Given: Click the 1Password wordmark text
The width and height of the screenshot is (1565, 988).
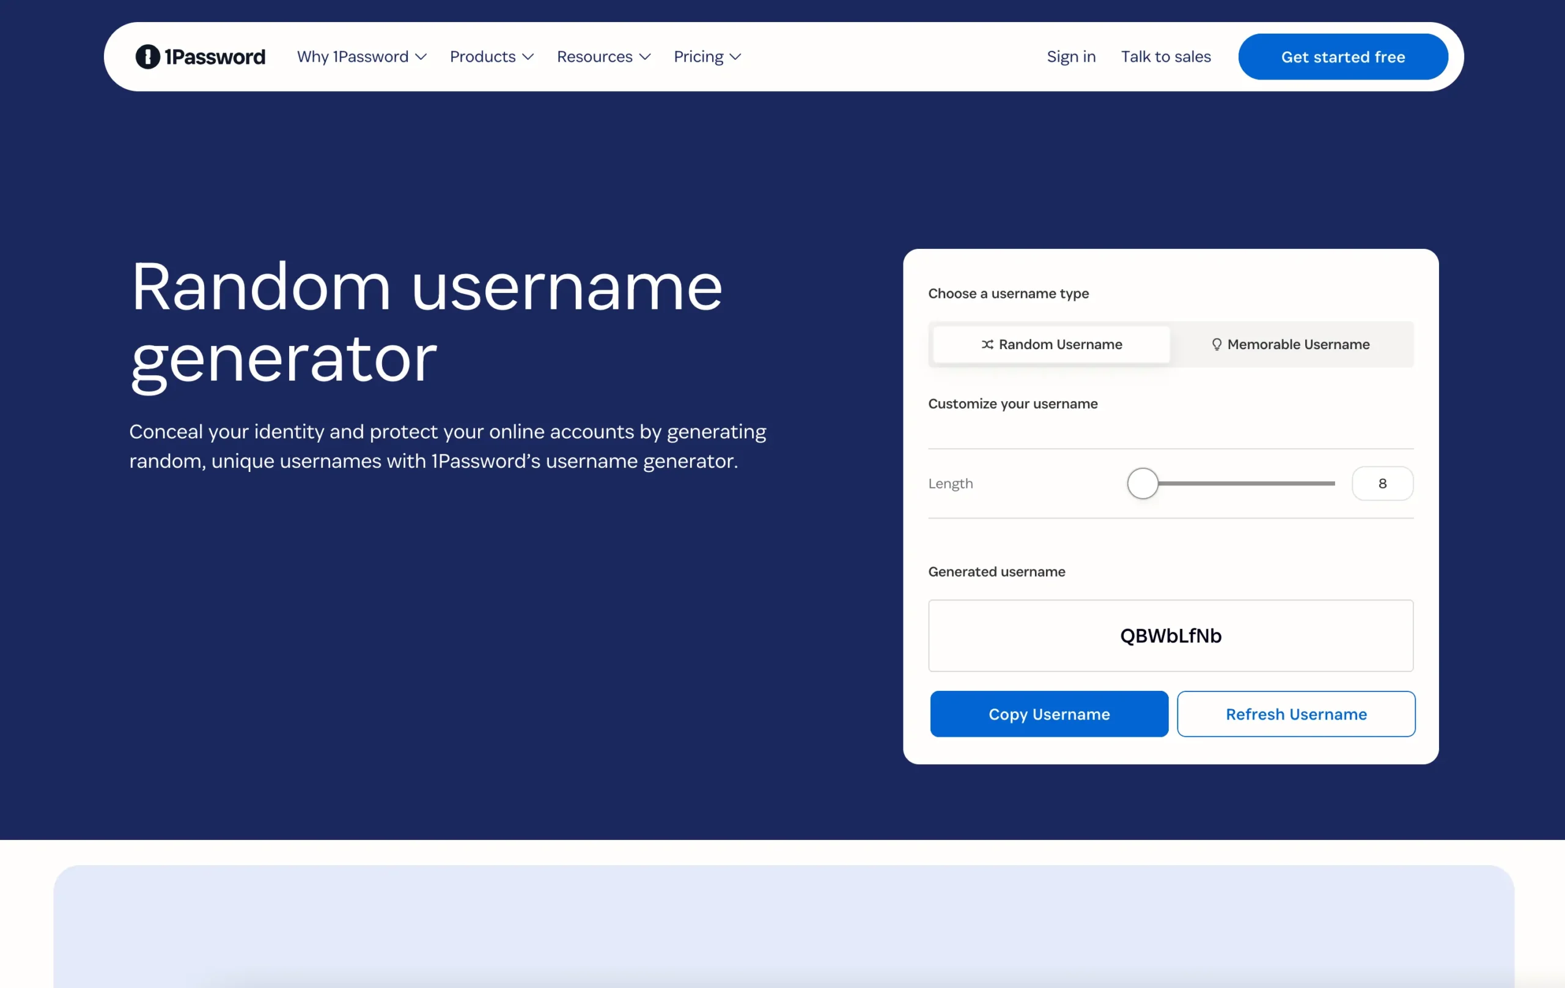Looking at the screenshot, I should pos(215,56).
